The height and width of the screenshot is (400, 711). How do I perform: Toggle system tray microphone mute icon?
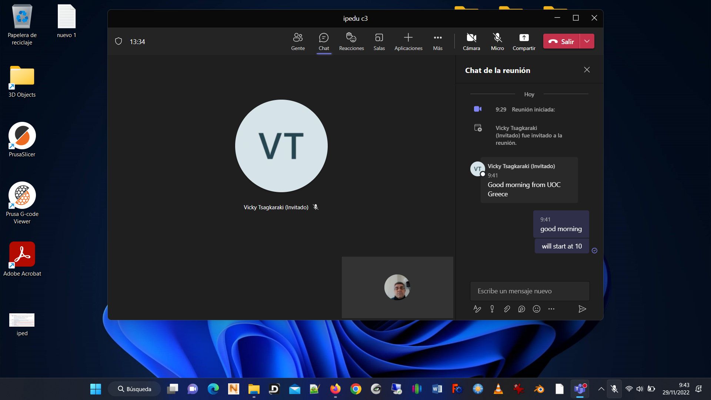point(614,389)
